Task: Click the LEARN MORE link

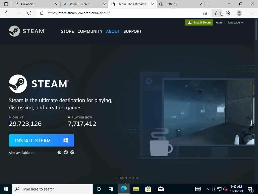Action: tap(127, 178)
